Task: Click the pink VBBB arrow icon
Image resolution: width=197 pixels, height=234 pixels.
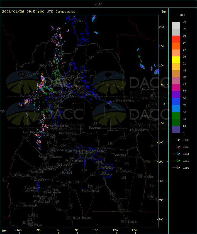Action: point(176,168)
